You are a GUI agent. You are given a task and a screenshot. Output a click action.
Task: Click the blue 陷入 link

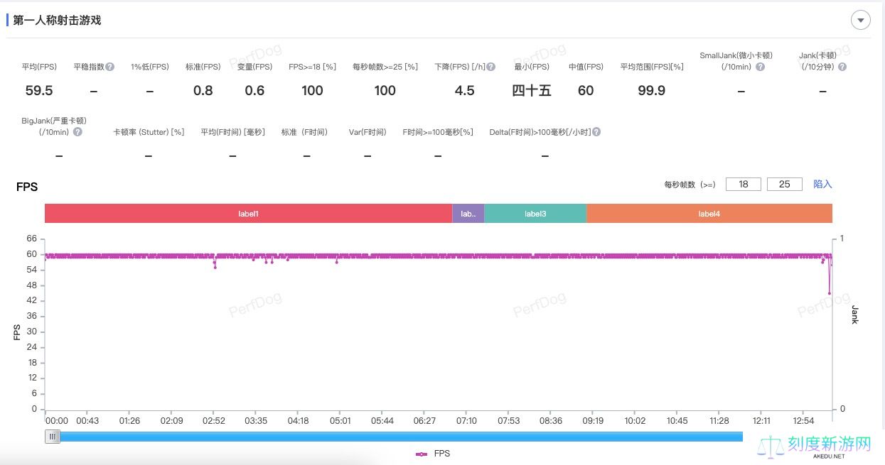[822, 184]
